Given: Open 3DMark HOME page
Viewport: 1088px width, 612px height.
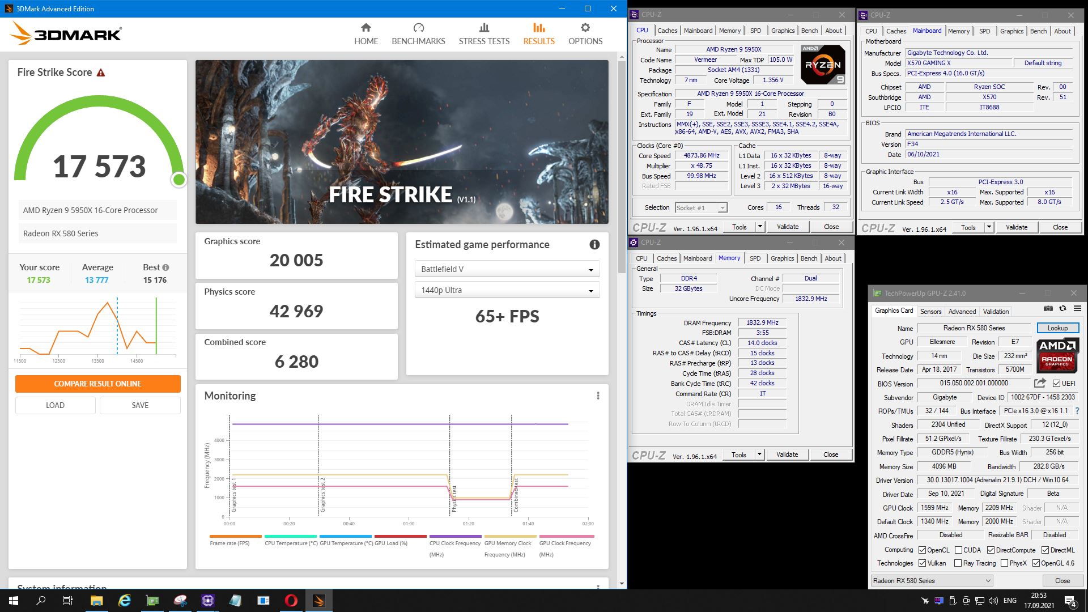Looking at the screenshot, I should (x=366, y=34).
